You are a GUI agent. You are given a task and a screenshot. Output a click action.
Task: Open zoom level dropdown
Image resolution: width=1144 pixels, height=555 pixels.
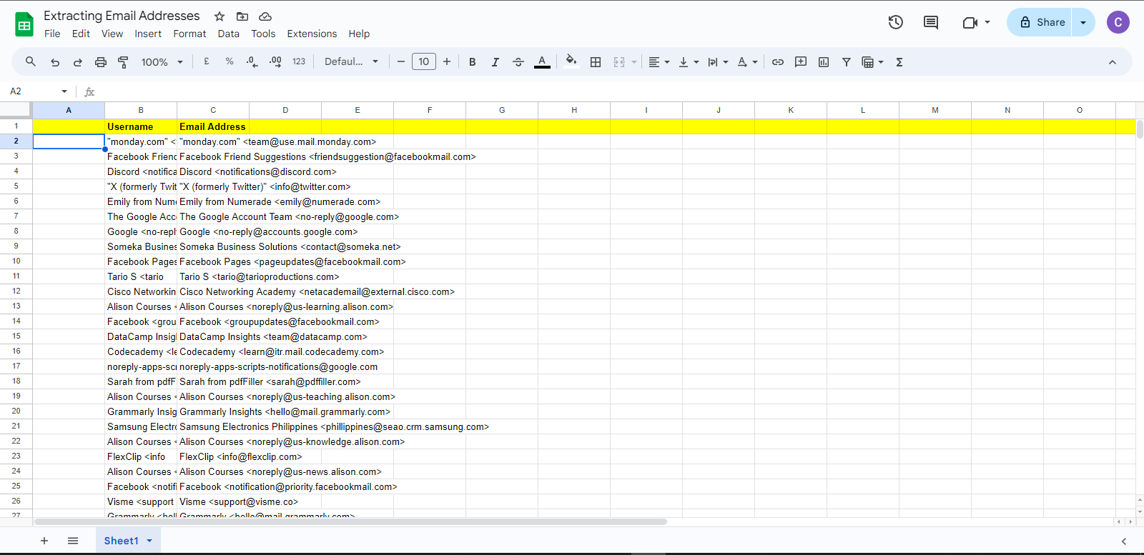tap(162, 62)
